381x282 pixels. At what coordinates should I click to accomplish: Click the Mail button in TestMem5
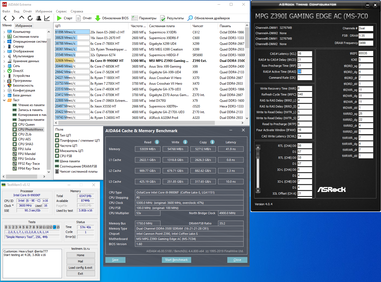[81, 261]
